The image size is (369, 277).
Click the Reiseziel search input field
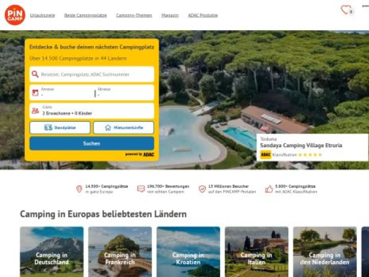pos(92,74)
